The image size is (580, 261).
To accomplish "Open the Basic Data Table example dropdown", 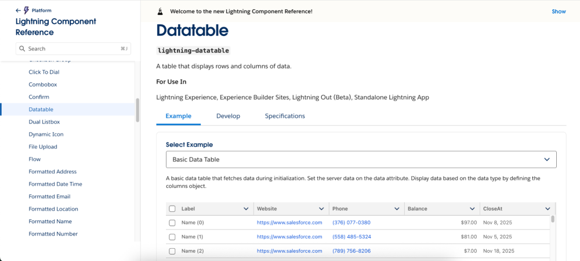I will coord(361,159).
